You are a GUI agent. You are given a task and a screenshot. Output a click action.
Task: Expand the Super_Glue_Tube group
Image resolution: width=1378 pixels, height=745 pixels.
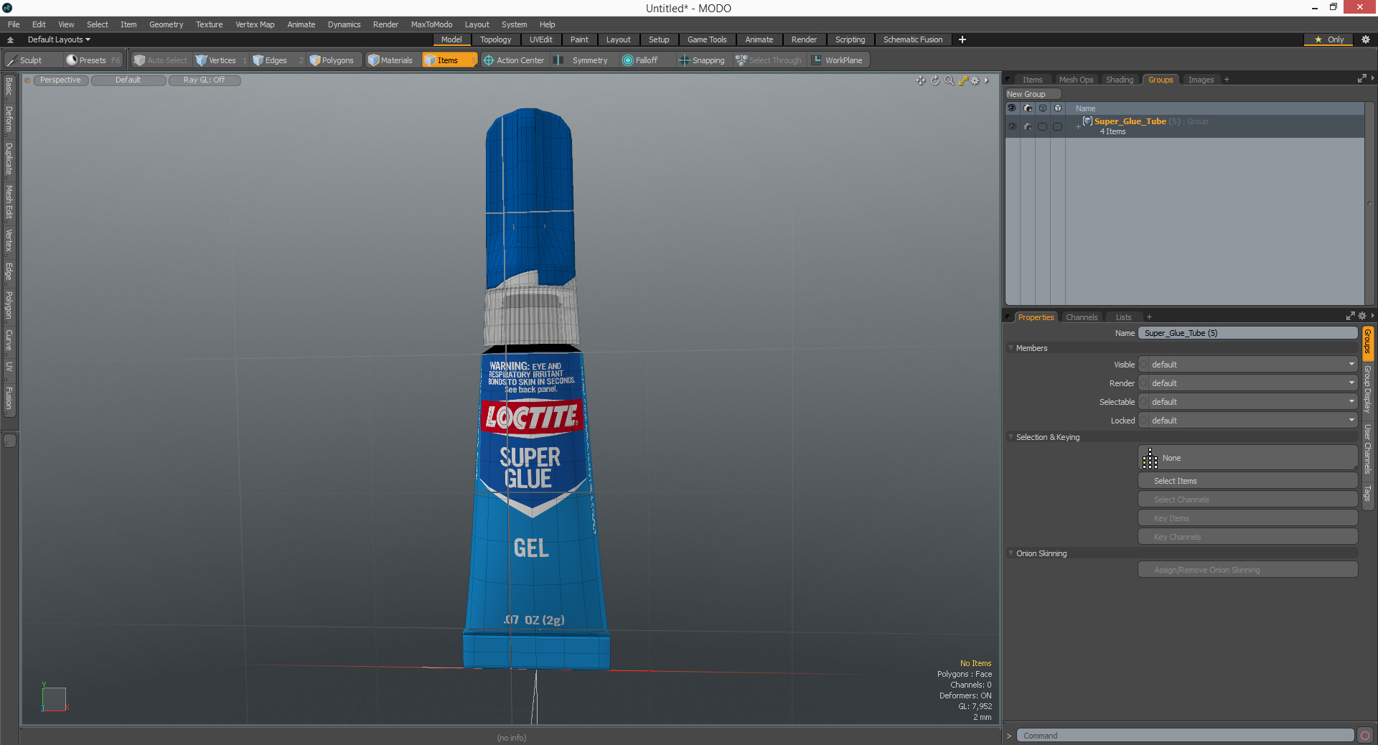tap(1078, 126)
